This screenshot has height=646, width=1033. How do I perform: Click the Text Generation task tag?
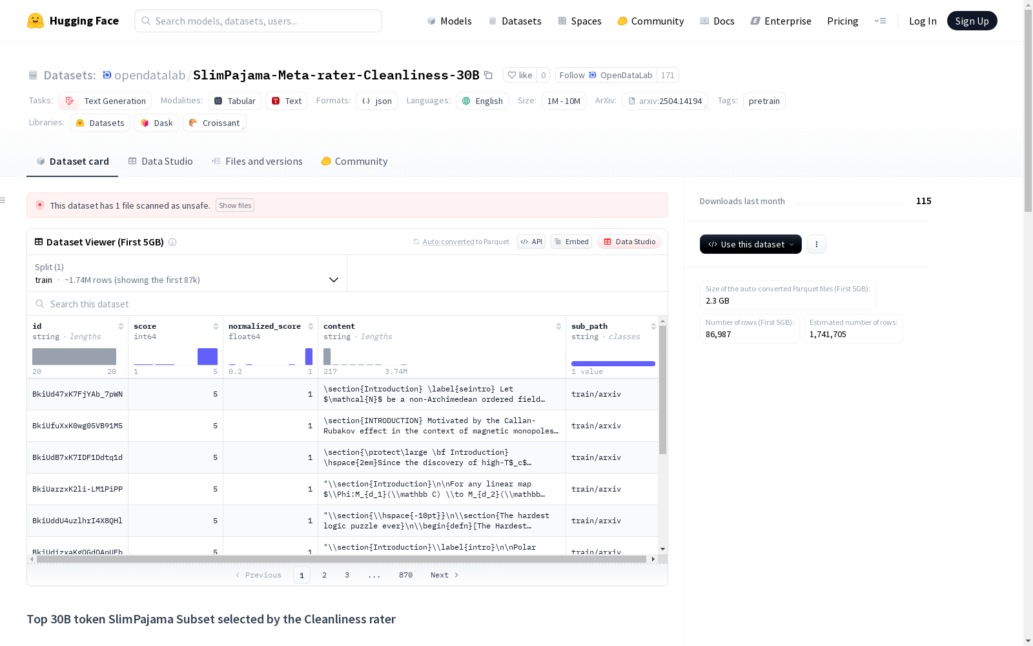[x=105, y=101]
